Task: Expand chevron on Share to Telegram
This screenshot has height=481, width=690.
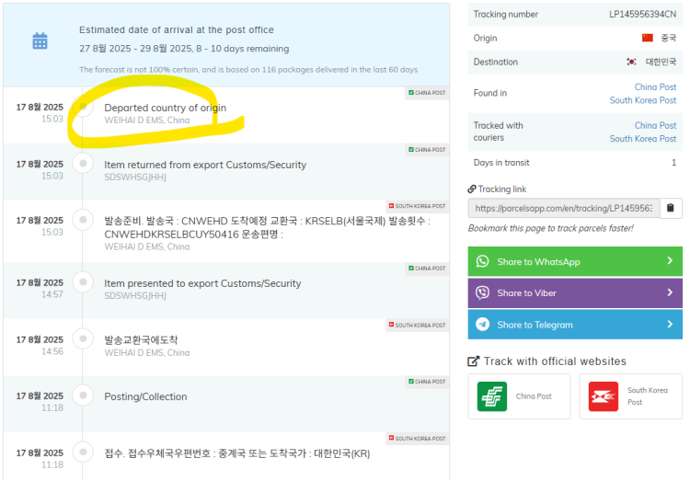Action: click(670, 324)
